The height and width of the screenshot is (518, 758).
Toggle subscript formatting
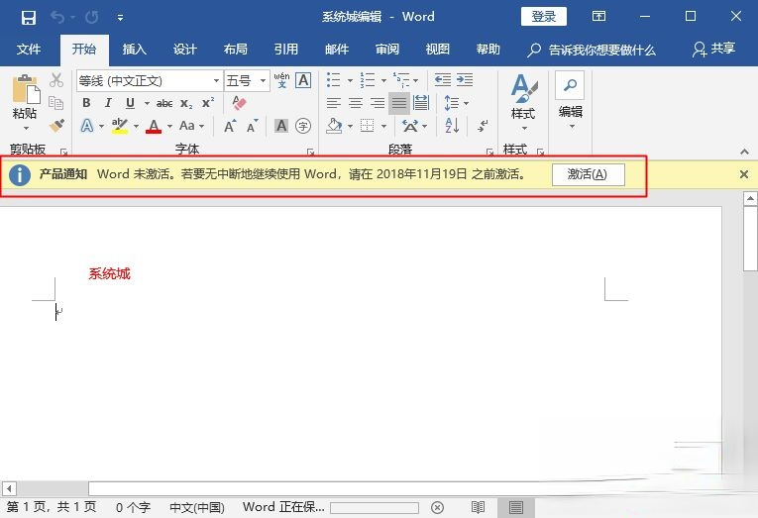pos(186,103)
